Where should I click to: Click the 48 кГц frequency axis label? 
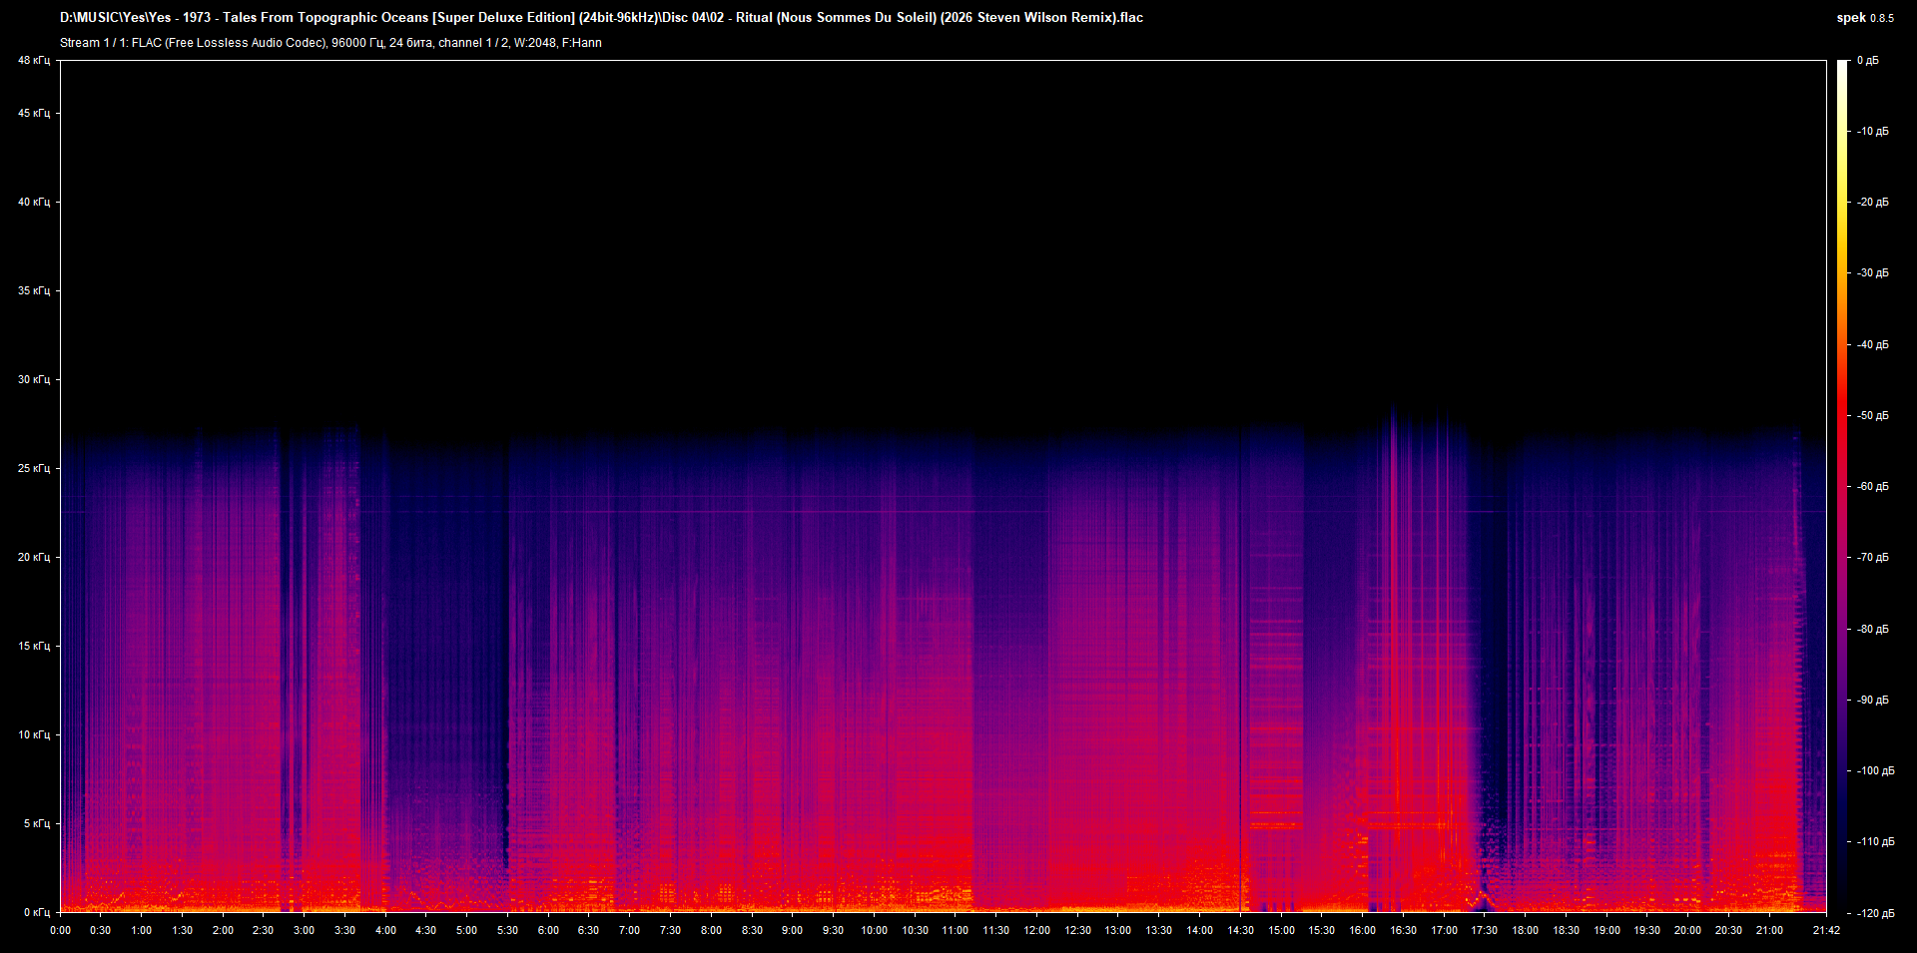(x=34, y=61)
